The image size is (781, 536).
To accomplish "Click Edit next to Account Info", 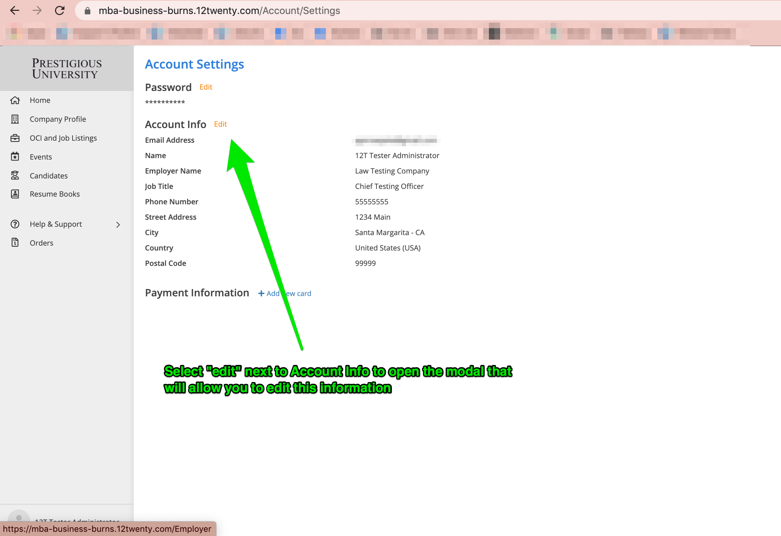I will click(x=220, y=124).
